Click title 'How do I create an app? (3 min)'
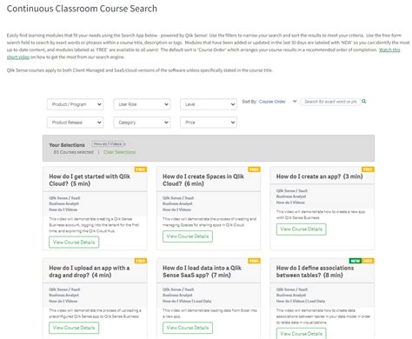 pos(319,176)
